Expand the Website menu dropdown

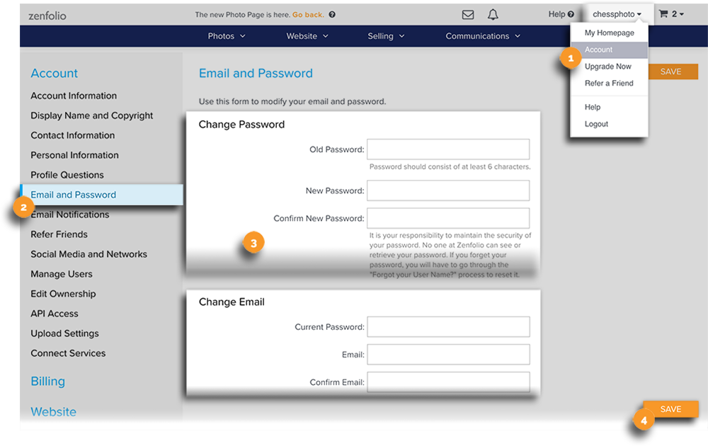coord(307,36)
